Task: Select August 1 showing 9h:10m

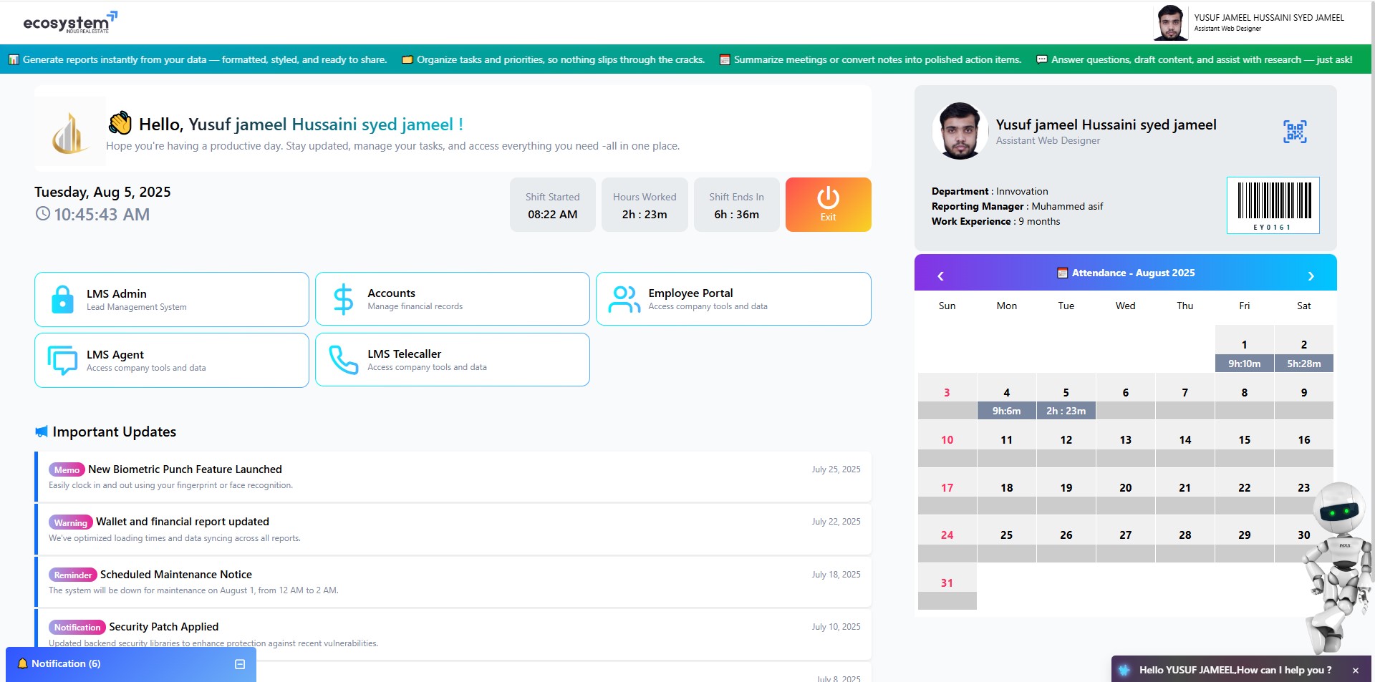Action: 1245,349
